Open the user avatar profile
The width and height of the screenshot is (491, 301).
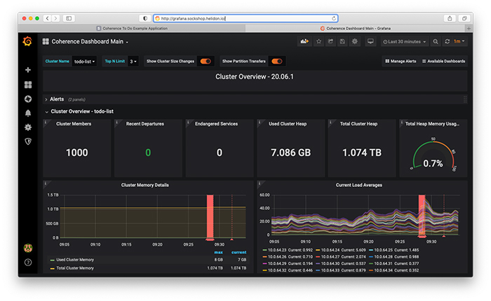click(28, 248)
